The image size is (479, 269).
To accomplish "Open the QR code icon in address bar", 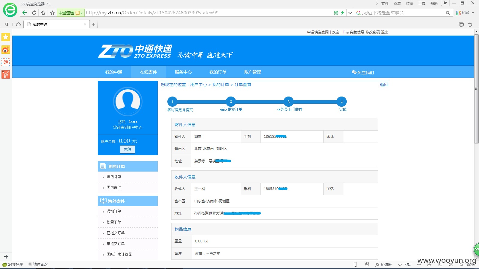I will point(336,13).
